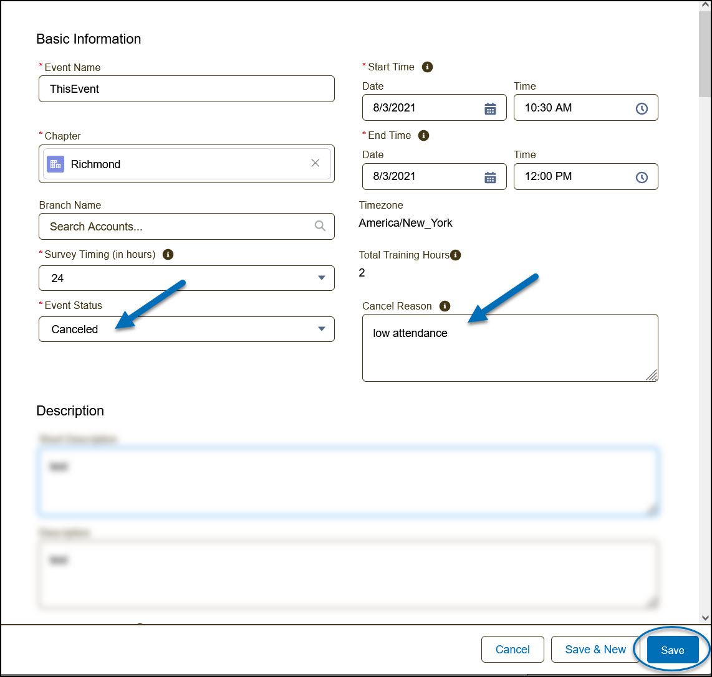
Task: Click the Save & New button
Action: click(595, 650)
